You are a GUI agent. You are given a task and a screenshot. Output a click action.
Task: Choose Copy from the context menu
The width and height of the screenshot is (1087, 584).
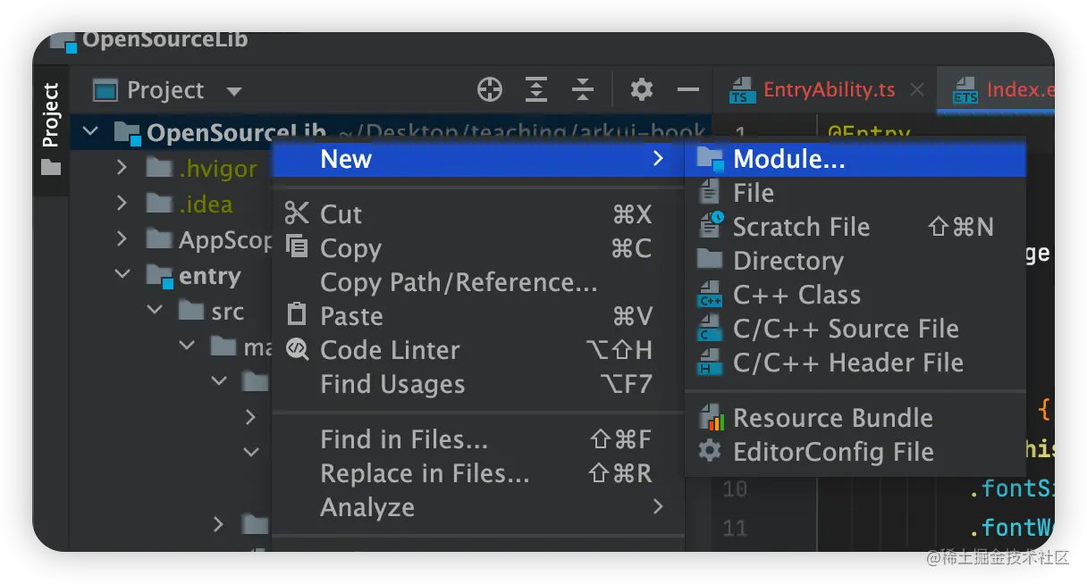click(477, 248)
